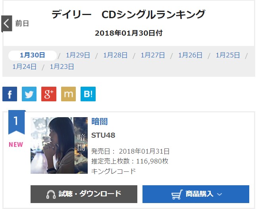Screen dimensions: 256x209
Task: Click the Google Plus share icon
Action: click(x=49, y=94)
